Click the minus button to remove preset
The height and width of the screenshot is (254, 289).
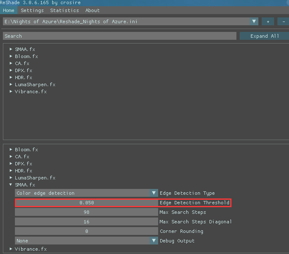tap(284, 22)
